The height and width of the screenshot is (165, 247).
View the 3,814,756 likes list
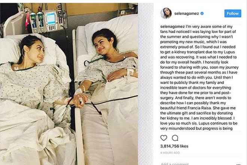coord(174,146)
